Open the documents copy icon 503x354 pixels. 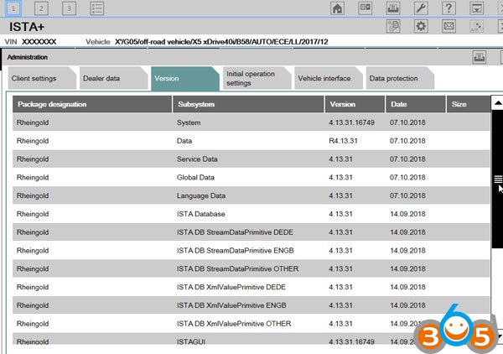[x=393, y=26]
